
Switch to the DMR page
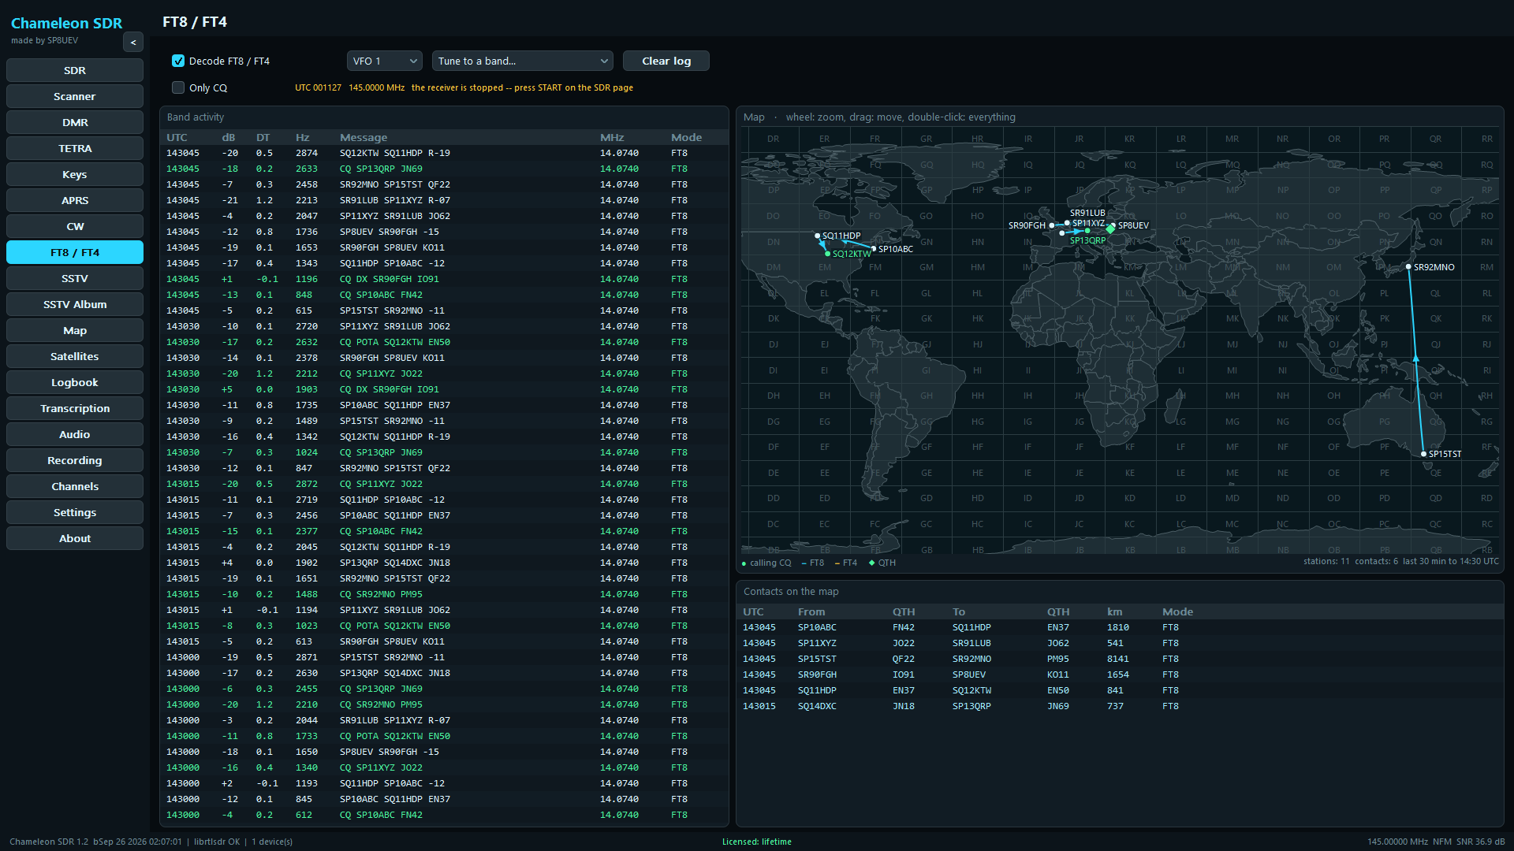(x=75, y=122)
